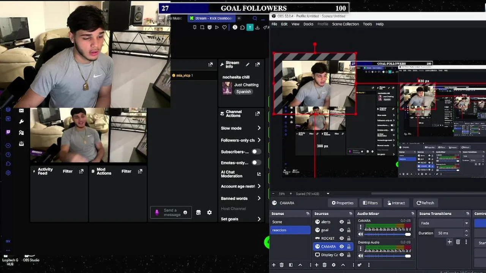Open advanced audio properties in Audio Mixer
The width and height of the screenshot is (486, 273).
[360, 265]
